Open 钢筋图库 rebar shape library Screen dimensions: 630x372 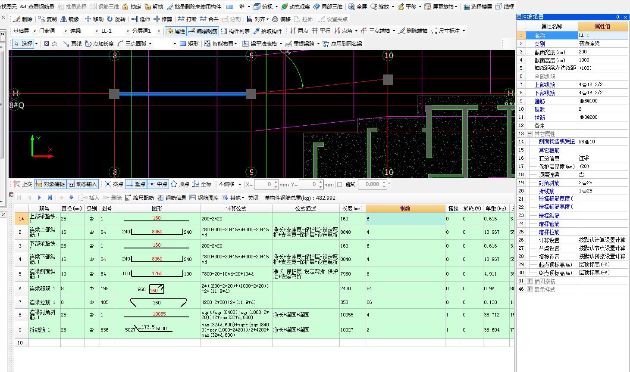coord(204,198)
